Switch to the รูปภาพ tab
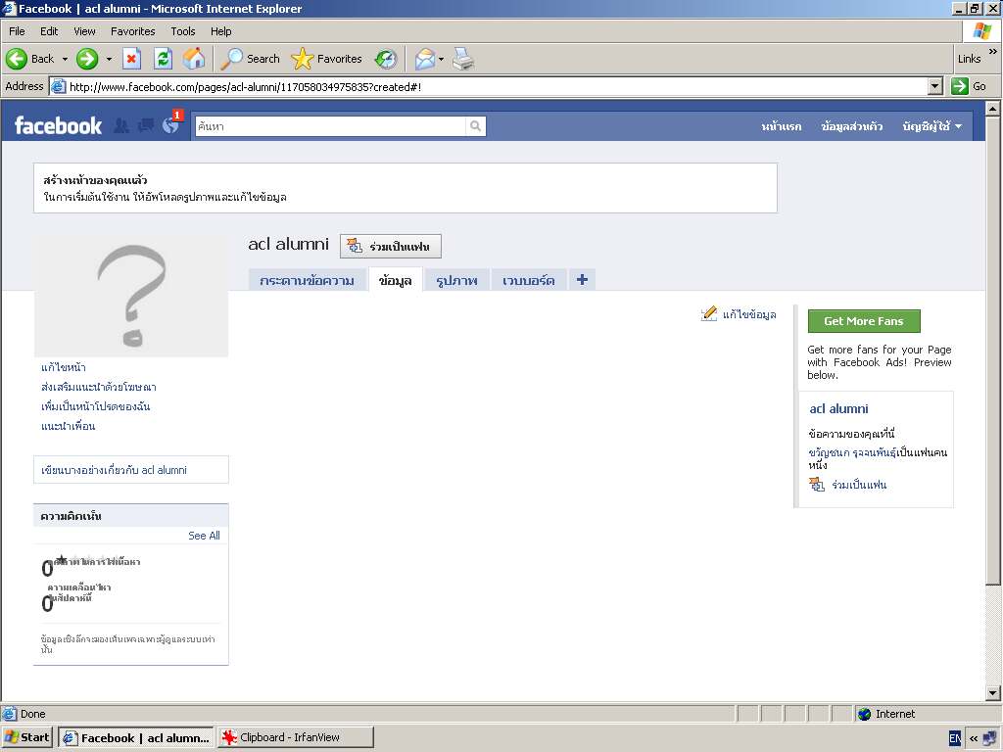1003x752 pixels. (456, 280)
